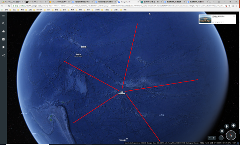The image size is (240, 145).
Task: Reload the page in browser
Action: pyautogui.click(x=9, y=6)
